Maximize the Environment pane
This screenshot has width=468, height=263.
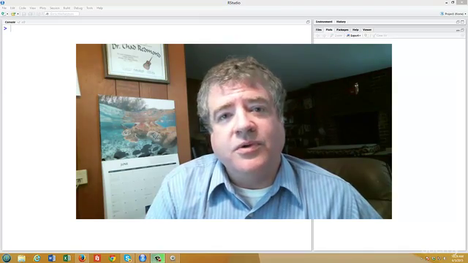[462, 22]
